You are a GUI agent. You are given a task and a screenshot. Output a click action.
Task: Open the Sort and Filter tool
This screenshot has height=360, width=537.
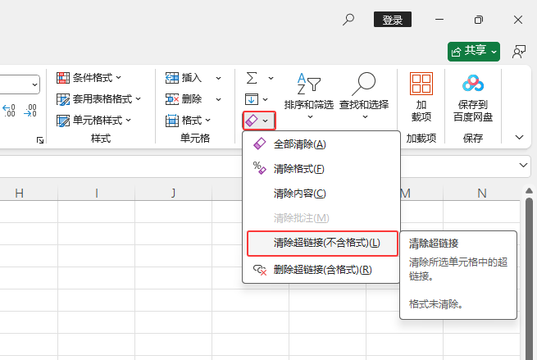(308, 91)
